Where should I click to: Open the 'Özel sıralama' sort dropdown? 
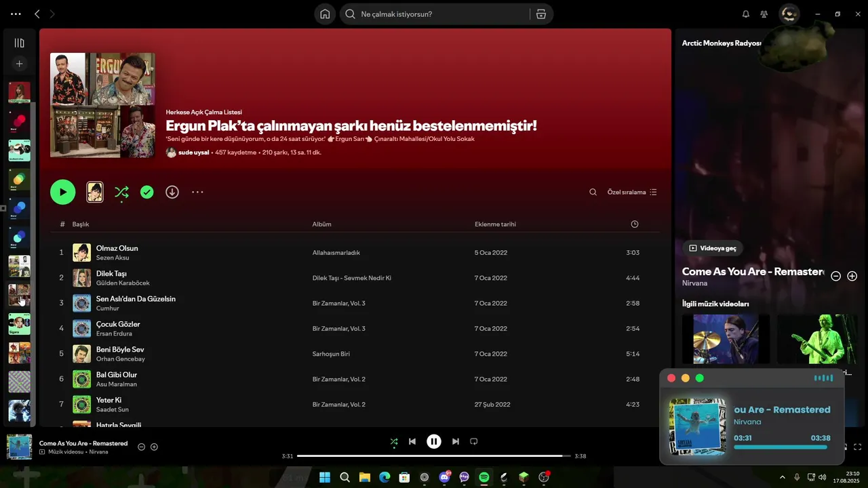pyautogui.click(x=632, y=192)
